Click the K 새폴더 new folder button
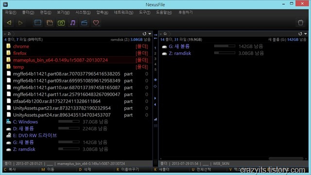 coord(162,170)
